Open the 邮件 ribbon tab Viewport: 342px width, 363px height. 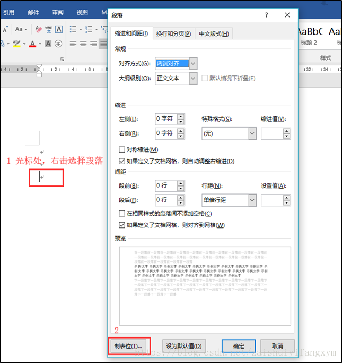(33, 12)
